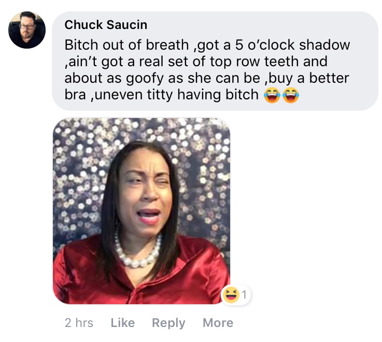The width and height of the screenshot is (382, 342).
Task: Click the text 'buy a better' in comment
Action: (309, 78)
